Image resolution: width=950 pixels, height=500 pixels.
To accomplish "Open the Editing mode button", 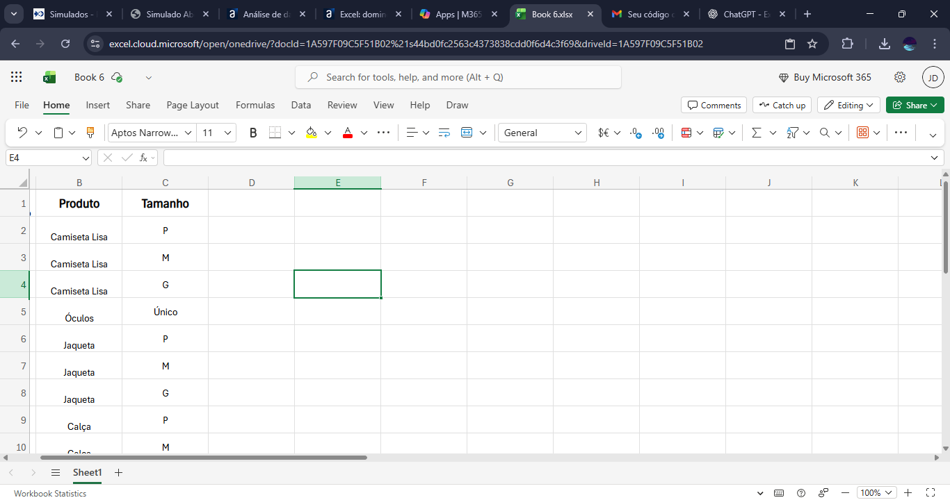I will click(x=848, y=105).
